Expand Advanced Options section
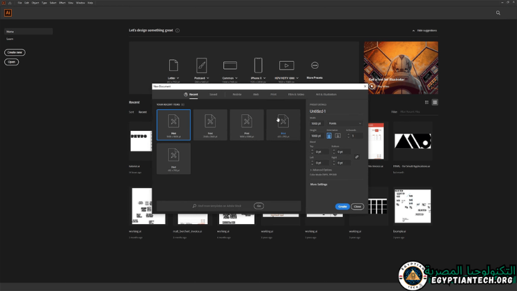 [321, 170]
